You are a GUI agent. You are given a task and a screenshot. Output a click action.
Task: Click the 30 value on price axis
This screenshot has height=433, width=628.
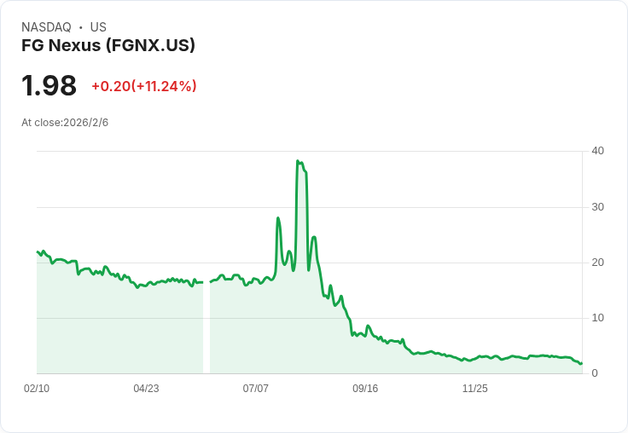(x=598, y=207)
